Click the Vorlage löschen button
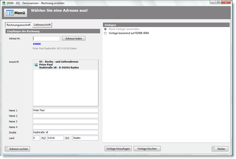 pos(147,149)
